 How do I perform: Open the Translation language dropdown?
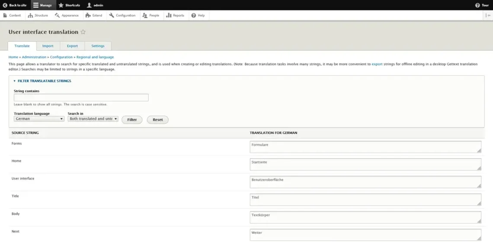pos(39,119)
